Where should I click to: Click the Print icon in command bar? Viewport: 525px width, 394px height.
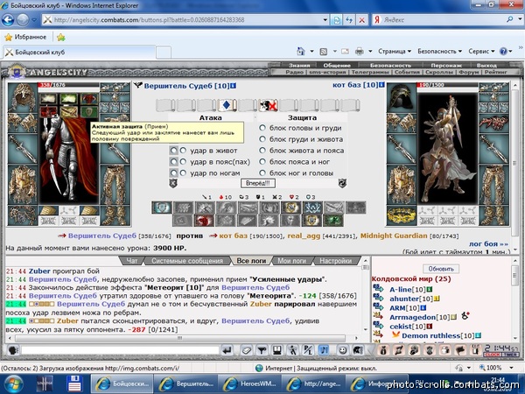pos(360,52)
